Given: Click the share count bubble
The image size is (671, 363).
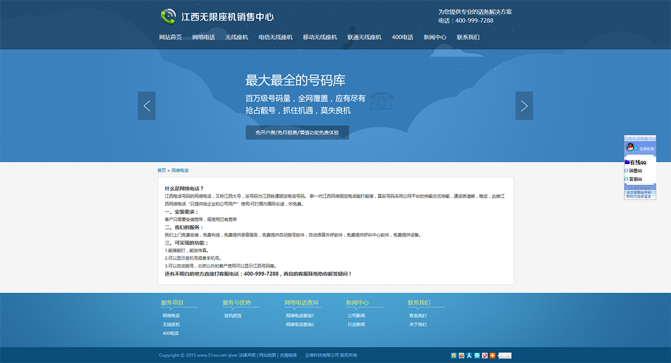Looking at the screenshot, I should [505, 355].
